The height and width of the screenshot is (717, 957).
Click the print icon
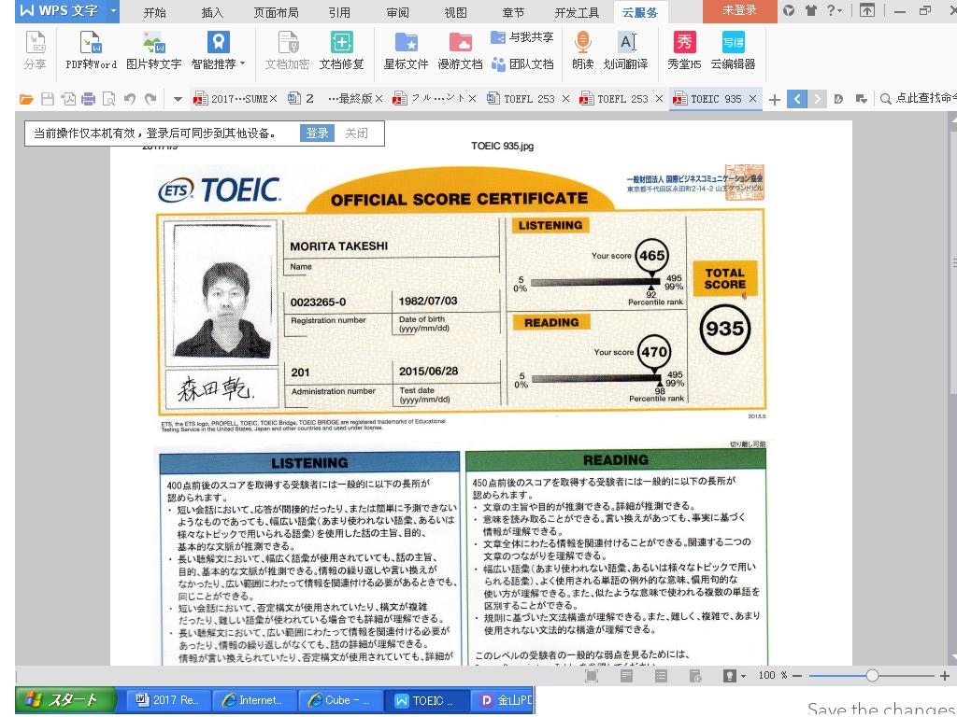pyautogui.click(x=89, y=99)
